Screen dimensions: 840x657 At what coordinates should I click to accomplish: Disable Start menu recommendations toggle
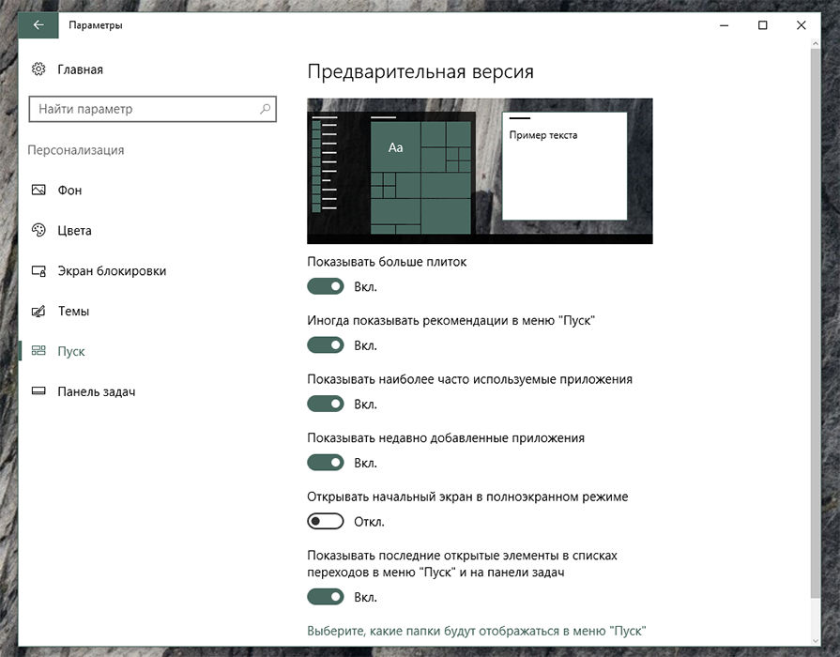[x=326, y=345]
